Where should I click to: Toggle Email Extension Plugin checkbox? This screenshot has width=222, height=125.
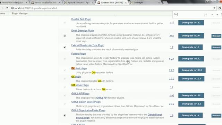tap(65, 36)
